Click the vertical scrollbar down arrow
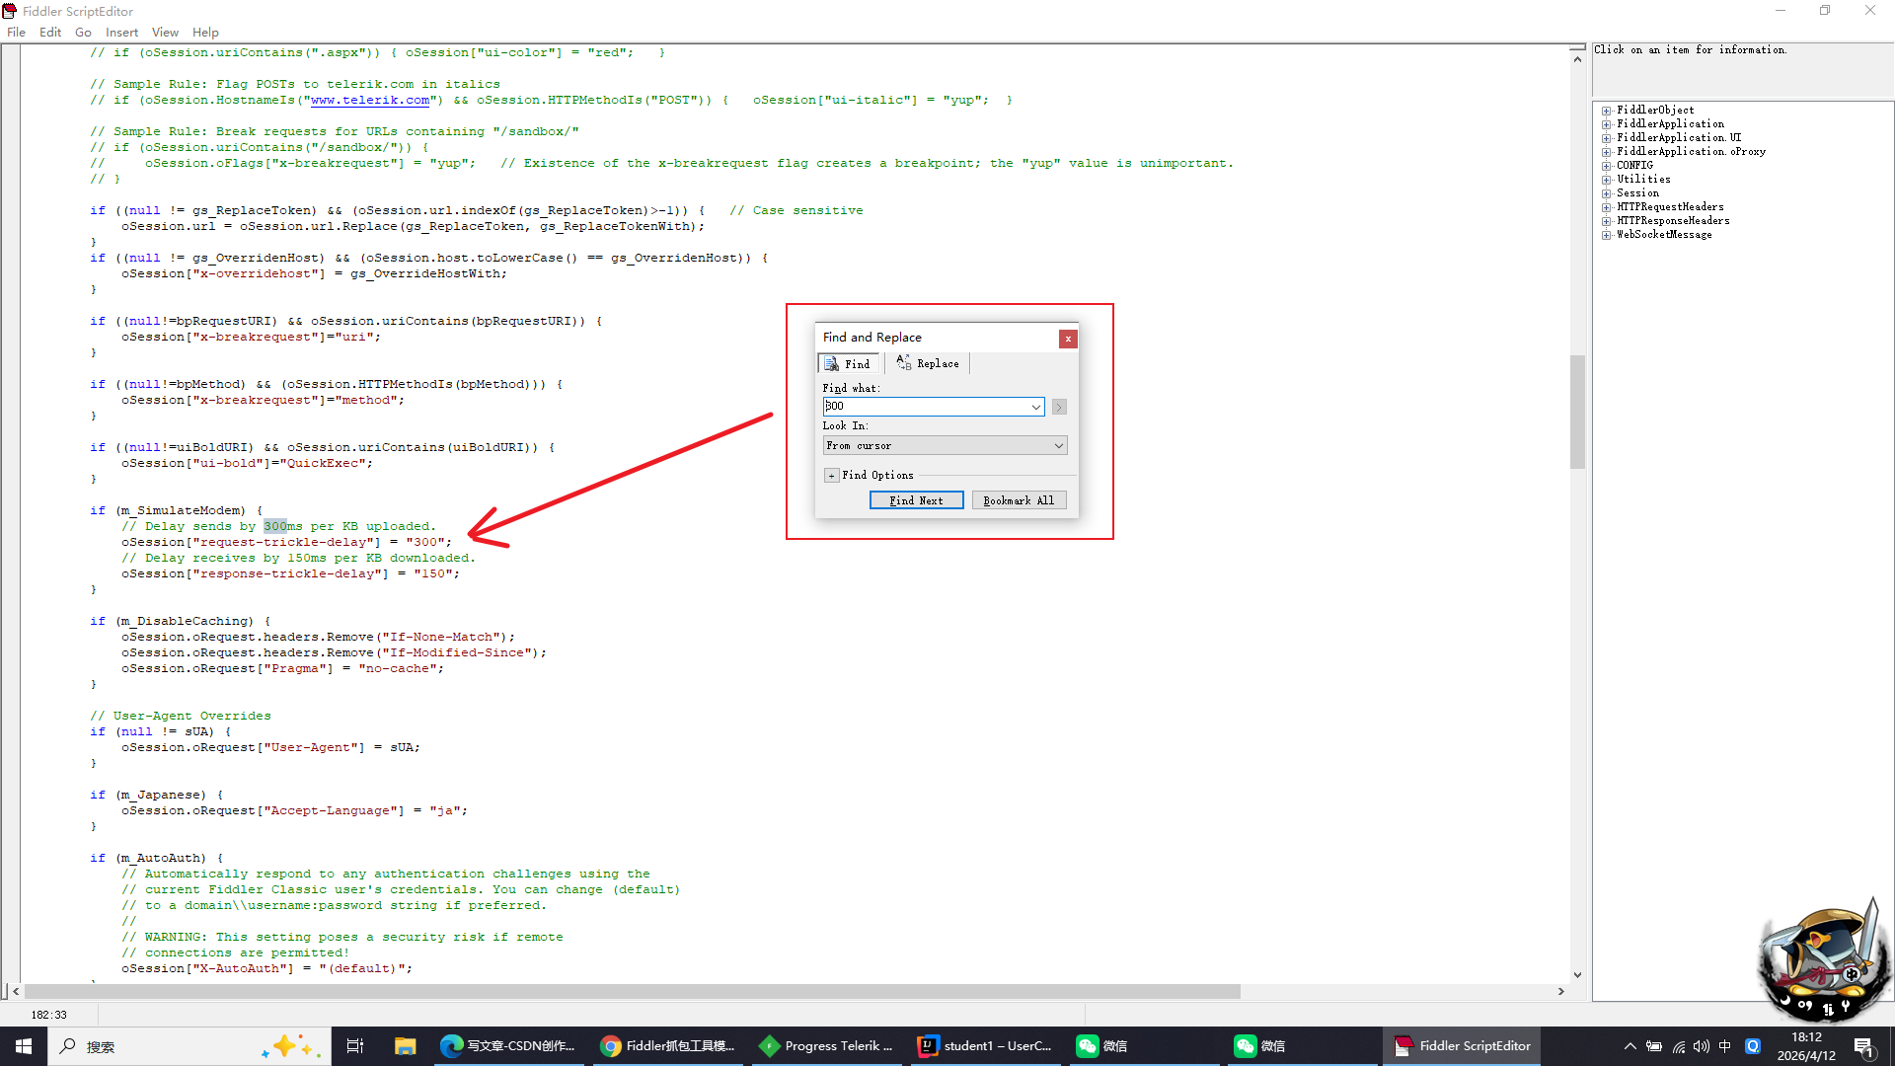The width and height of the screenshot is (1895, 1066). click(1577, 974)
